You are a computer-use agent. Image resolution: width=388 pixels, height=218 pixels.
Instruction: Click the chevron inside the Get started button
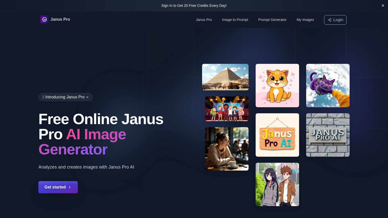click(x=70, y=187)
